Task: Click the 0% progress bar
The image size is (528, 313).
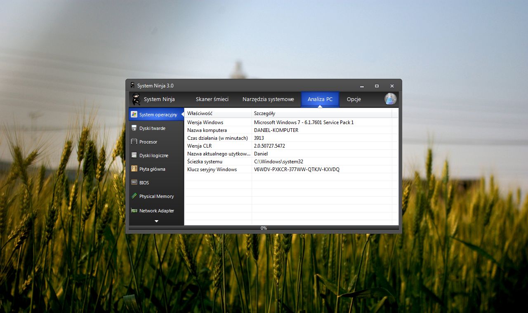Action: 264,228
